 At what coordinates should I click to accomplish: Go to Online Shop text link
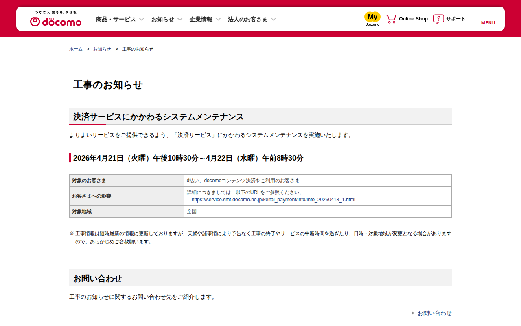[x=413, y=19]
